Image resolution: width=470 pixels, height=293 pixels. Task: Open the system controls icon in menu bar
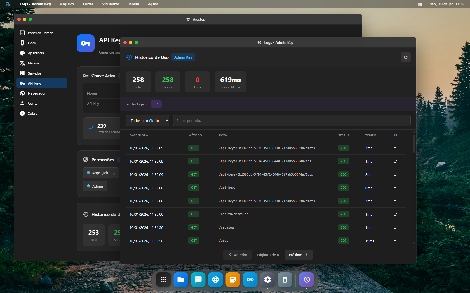[420, 4]
